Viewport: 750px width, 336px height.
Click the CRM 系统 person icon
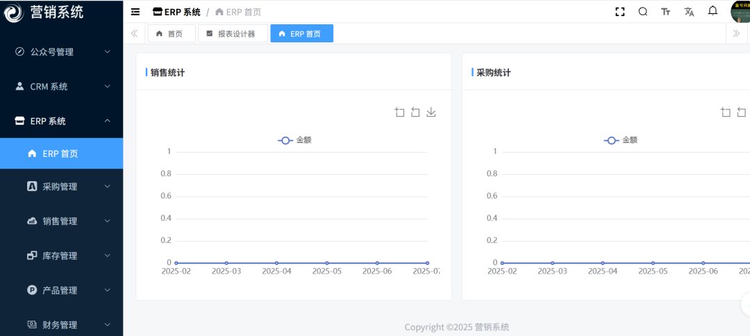tap(19, 87)
